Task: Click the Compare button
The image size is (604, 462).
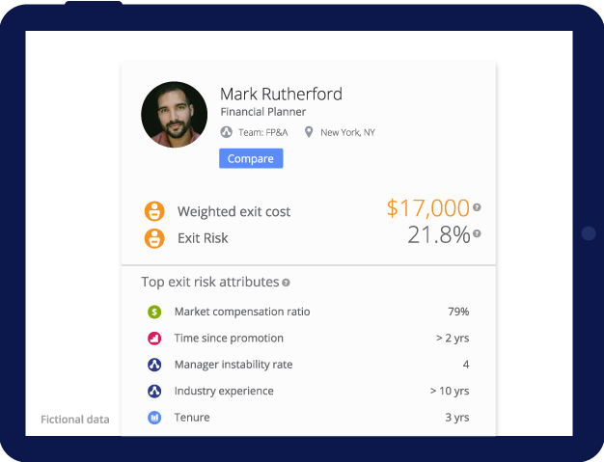Action: click(x=251, y=158)
